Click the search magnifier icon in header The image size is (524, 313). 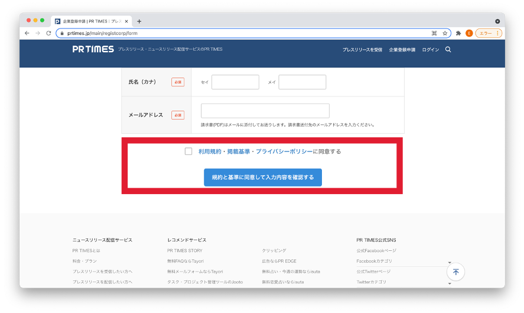pyautogui.click(x=448, y=50)
